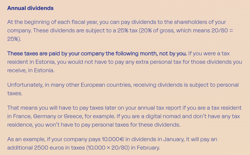Click the standalone 25%). line
Screen dimensions: 250x155
[14, 39]
